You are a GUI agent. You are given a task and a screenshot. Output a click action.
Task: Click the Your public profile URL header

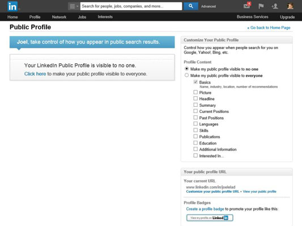[x=205, y=172]
